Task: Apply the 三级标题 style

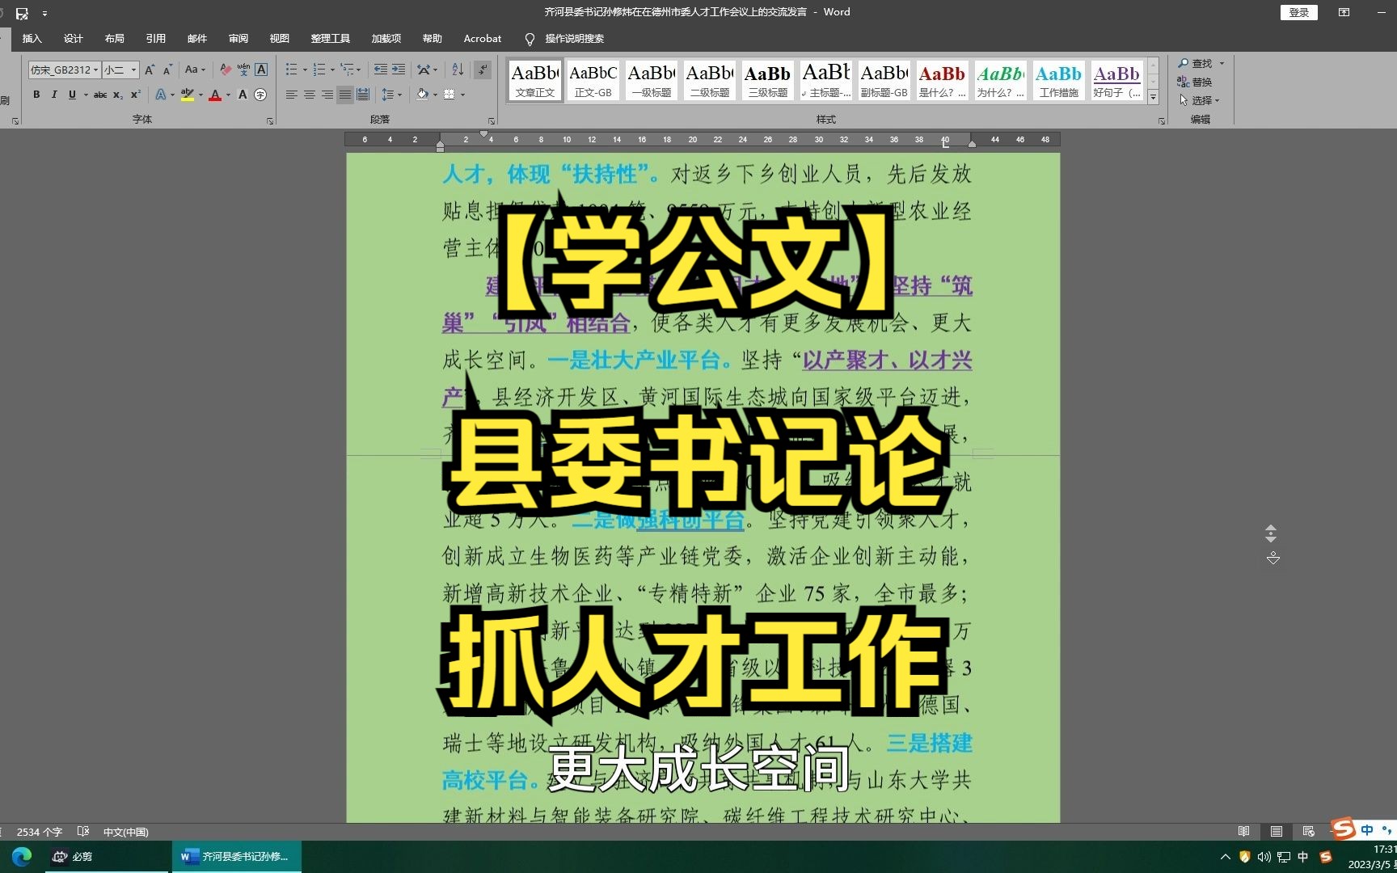Action: pyautogui.click(x=768, y=81)
